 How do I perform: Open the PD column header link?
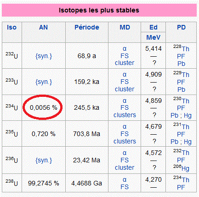click(181, 27)
